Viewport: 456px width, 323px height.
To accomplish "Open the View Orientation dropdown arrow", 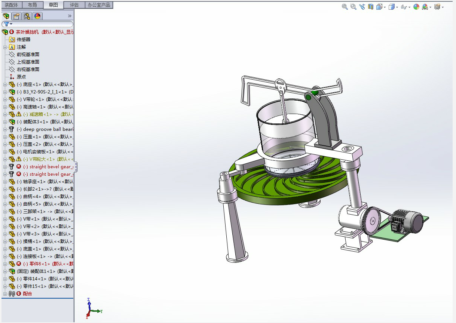I will [x=384, y=7].
